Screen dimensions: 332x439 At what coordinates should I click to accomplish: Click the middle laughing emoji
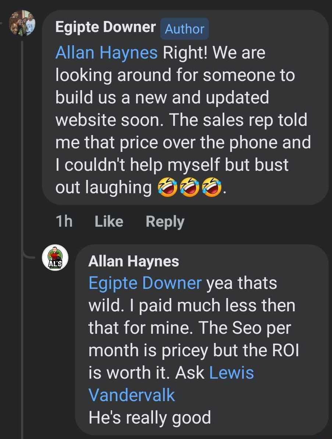tap(189, 188)
